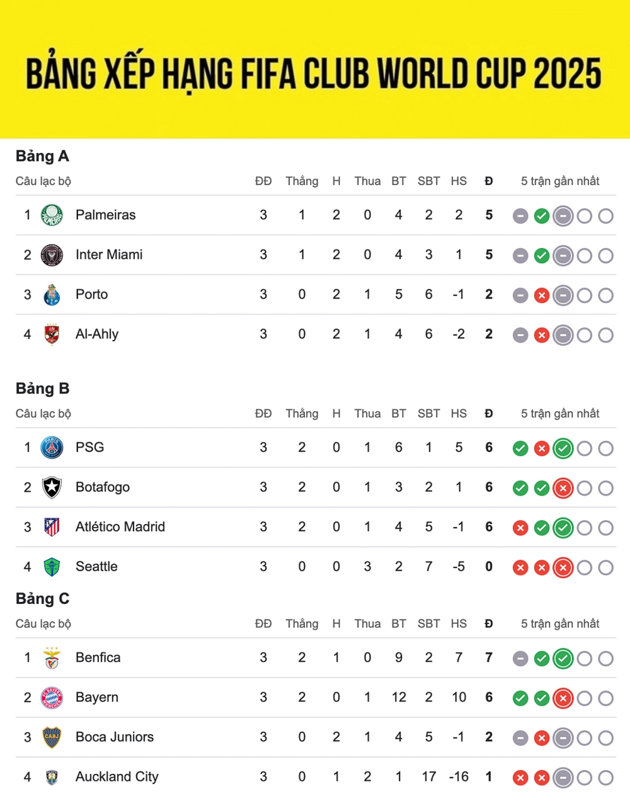Click the PSG club logo
This screenshot has width=630, height=806.
click(x=52, y=448)
